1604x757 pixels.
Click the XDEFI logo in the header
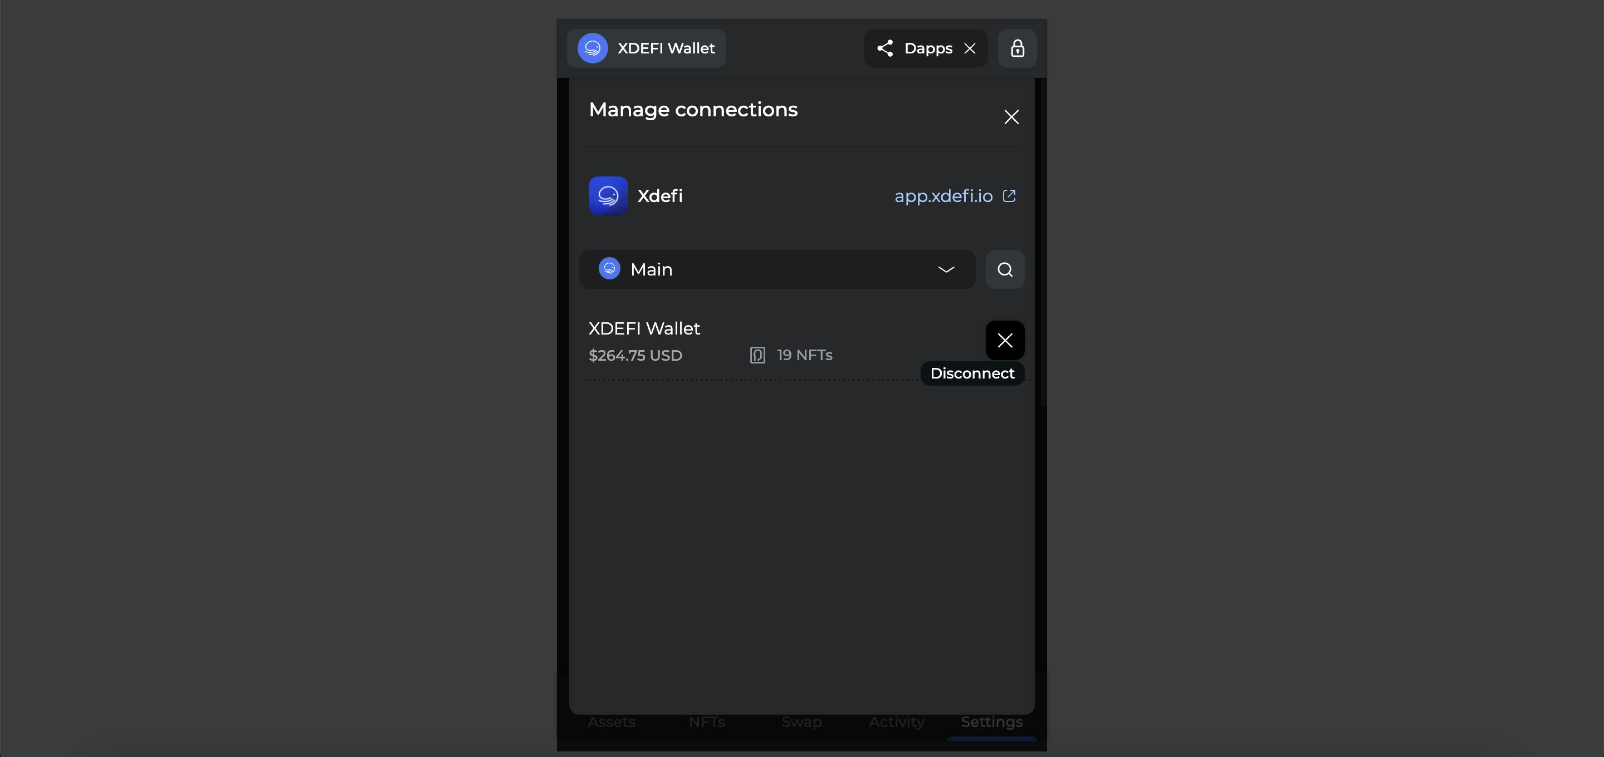click(592, 48)
